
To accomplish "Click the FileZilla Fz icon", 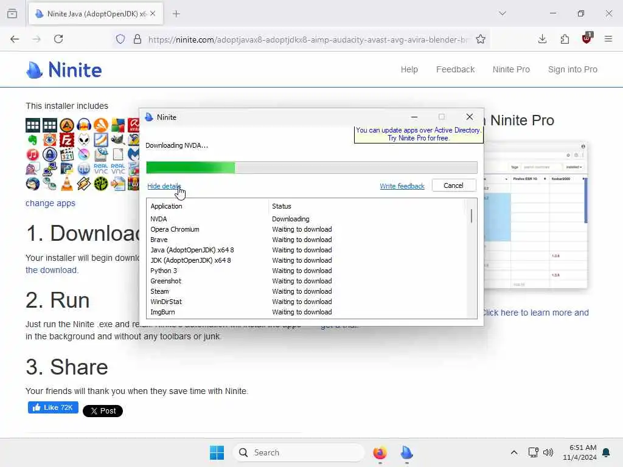I will pos(67,140).
